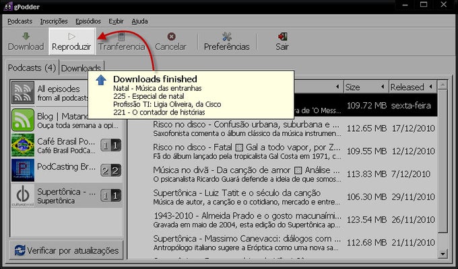458x269 pixels.
Task: Click notification line Natal - Música das entranhas
Action: [158, 88]
